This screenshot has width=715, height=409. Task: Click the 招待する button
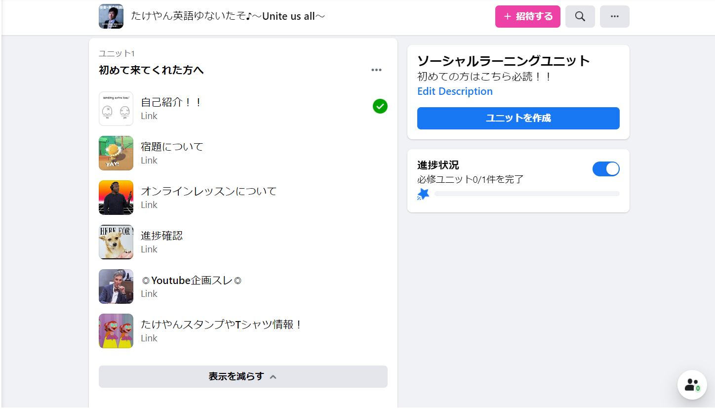[527, 16]
